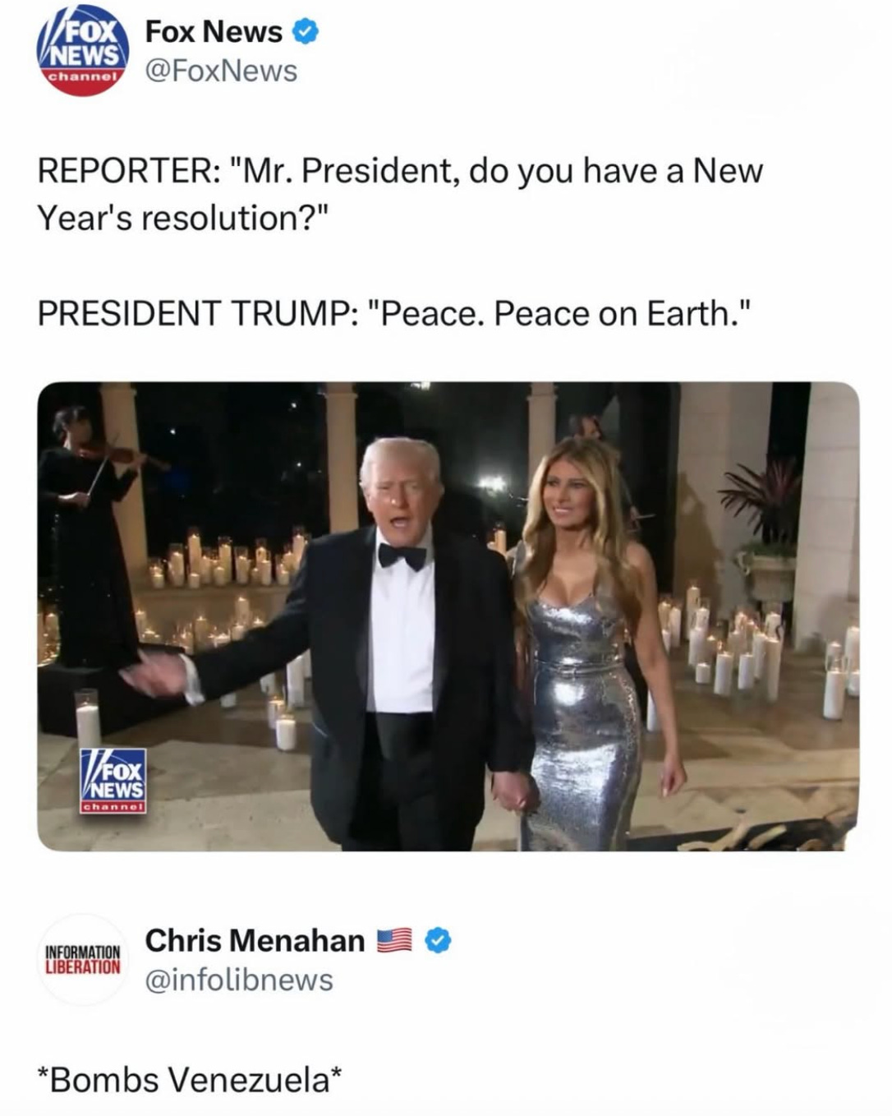Viewport: 892px width, 1116px height.
Task: Play the embedded Fox News video
Action: click(x=448, y=616)
